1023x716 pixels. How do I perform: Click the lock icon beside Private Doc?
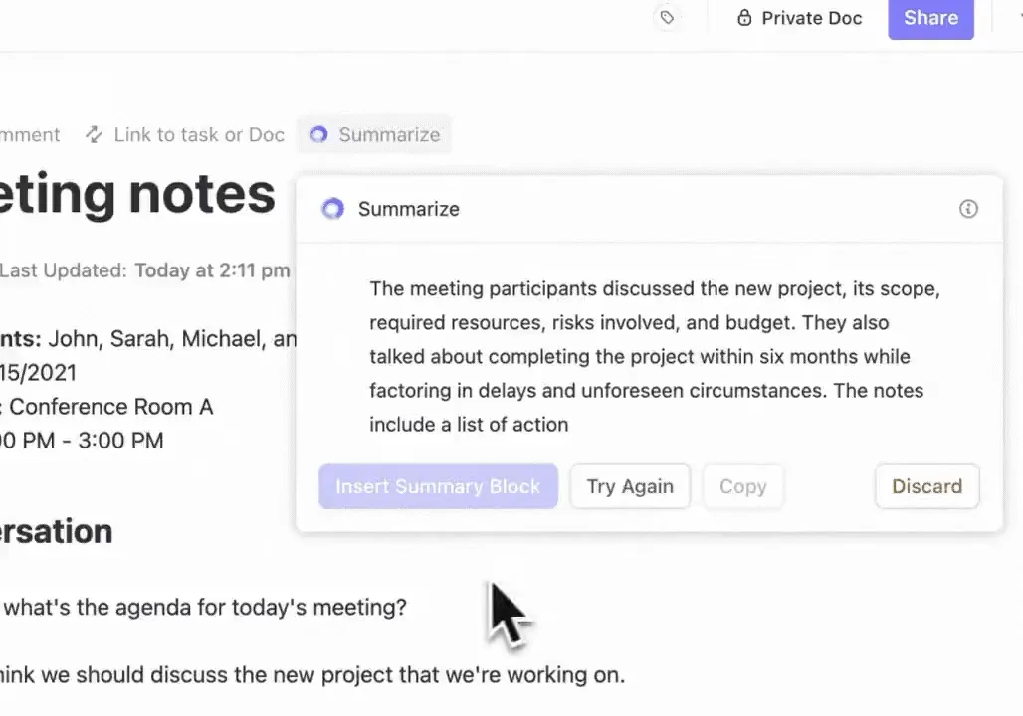(x=744, y=18)
